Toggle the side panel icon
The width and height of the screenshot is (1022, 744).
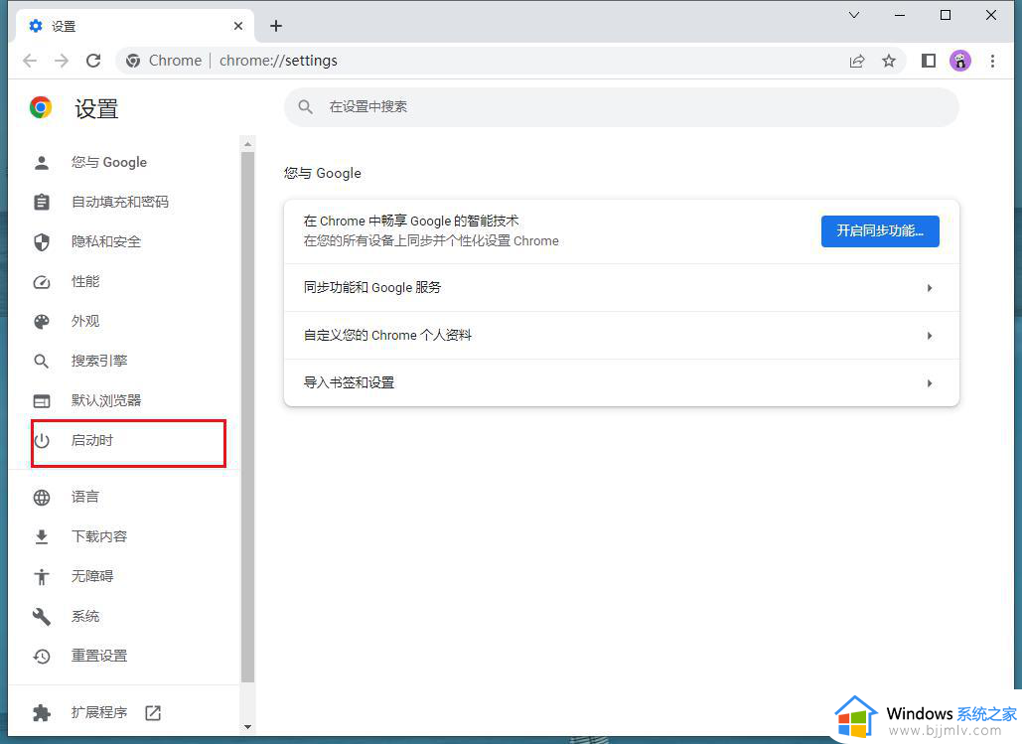point(928,61)
